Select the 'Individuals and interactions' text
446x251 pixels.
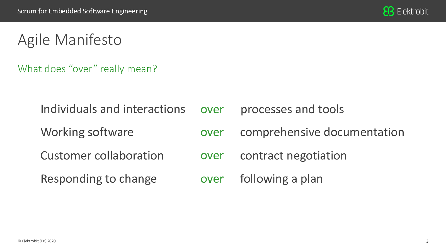click(113, 109)
